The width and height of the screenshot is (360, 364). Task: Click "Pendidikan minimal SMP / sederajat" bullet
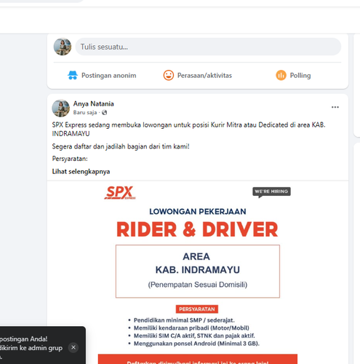[x=184, y=320]
